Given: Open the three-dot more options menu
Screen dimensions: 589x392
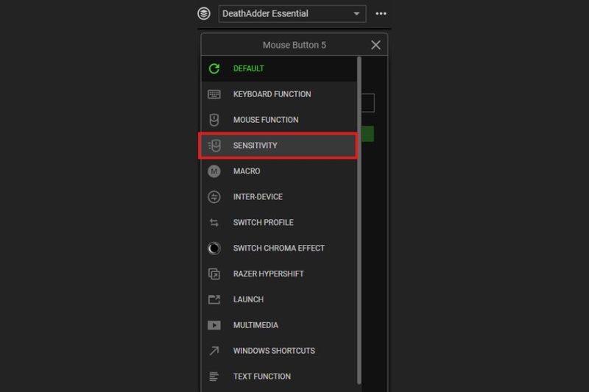Looking at the screenshot, I should pos(381,13).
